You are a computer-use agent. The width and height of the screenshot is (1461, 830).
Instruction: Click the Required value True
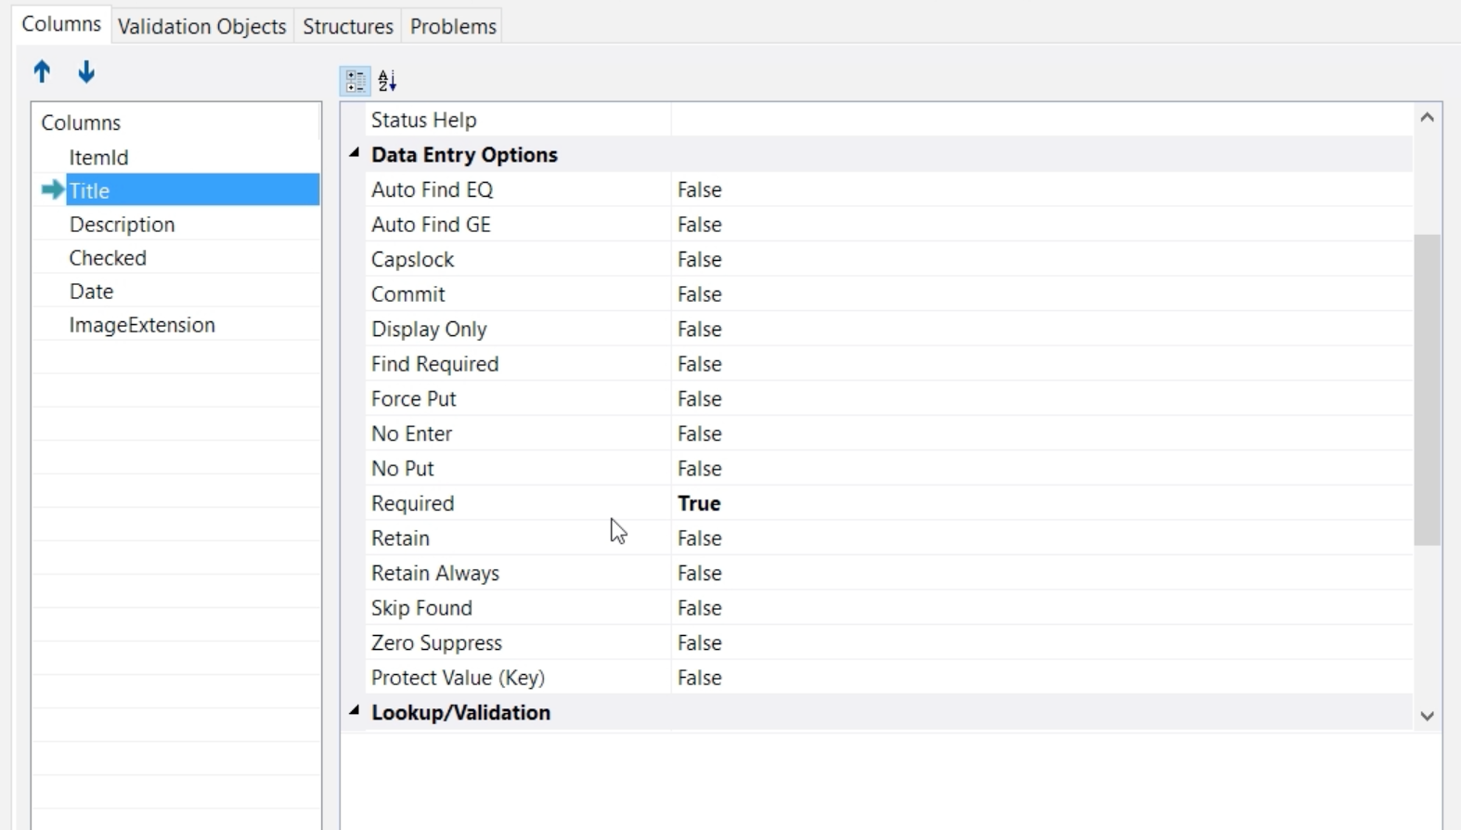click(x=699, y=503)
